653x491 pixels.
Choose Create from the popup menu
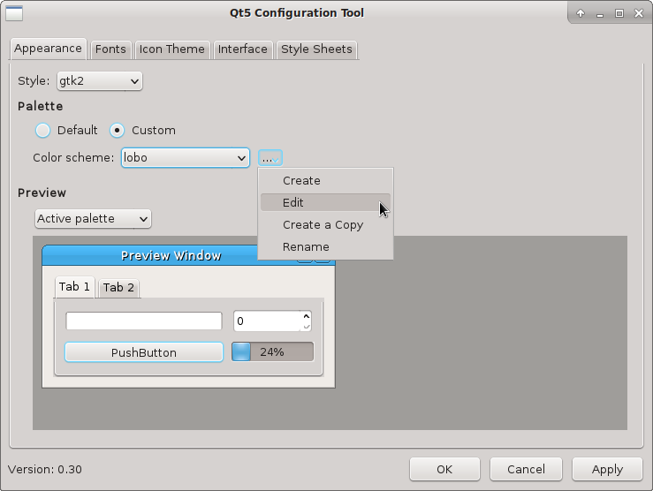[325, 180]
